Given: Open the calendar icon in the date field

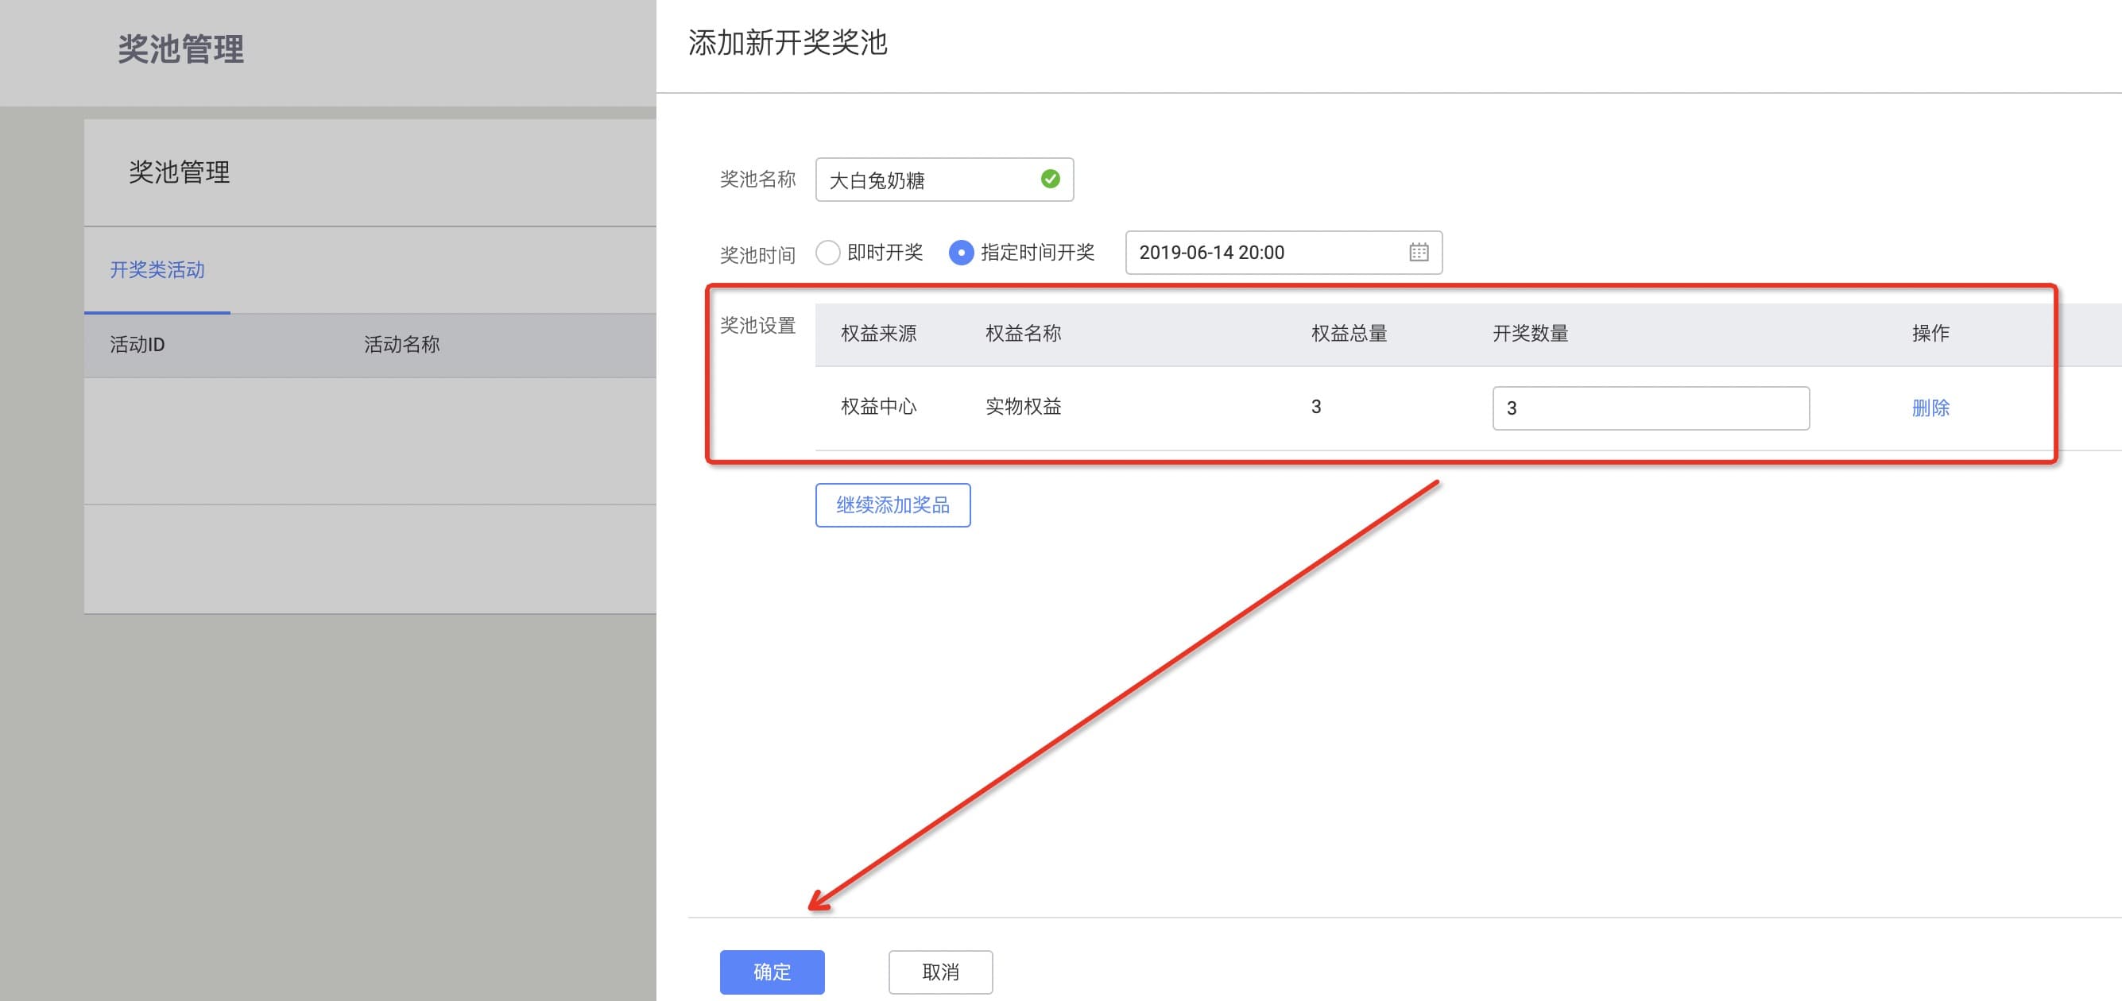Looking at the screenshot, I should pos(1419,252).
